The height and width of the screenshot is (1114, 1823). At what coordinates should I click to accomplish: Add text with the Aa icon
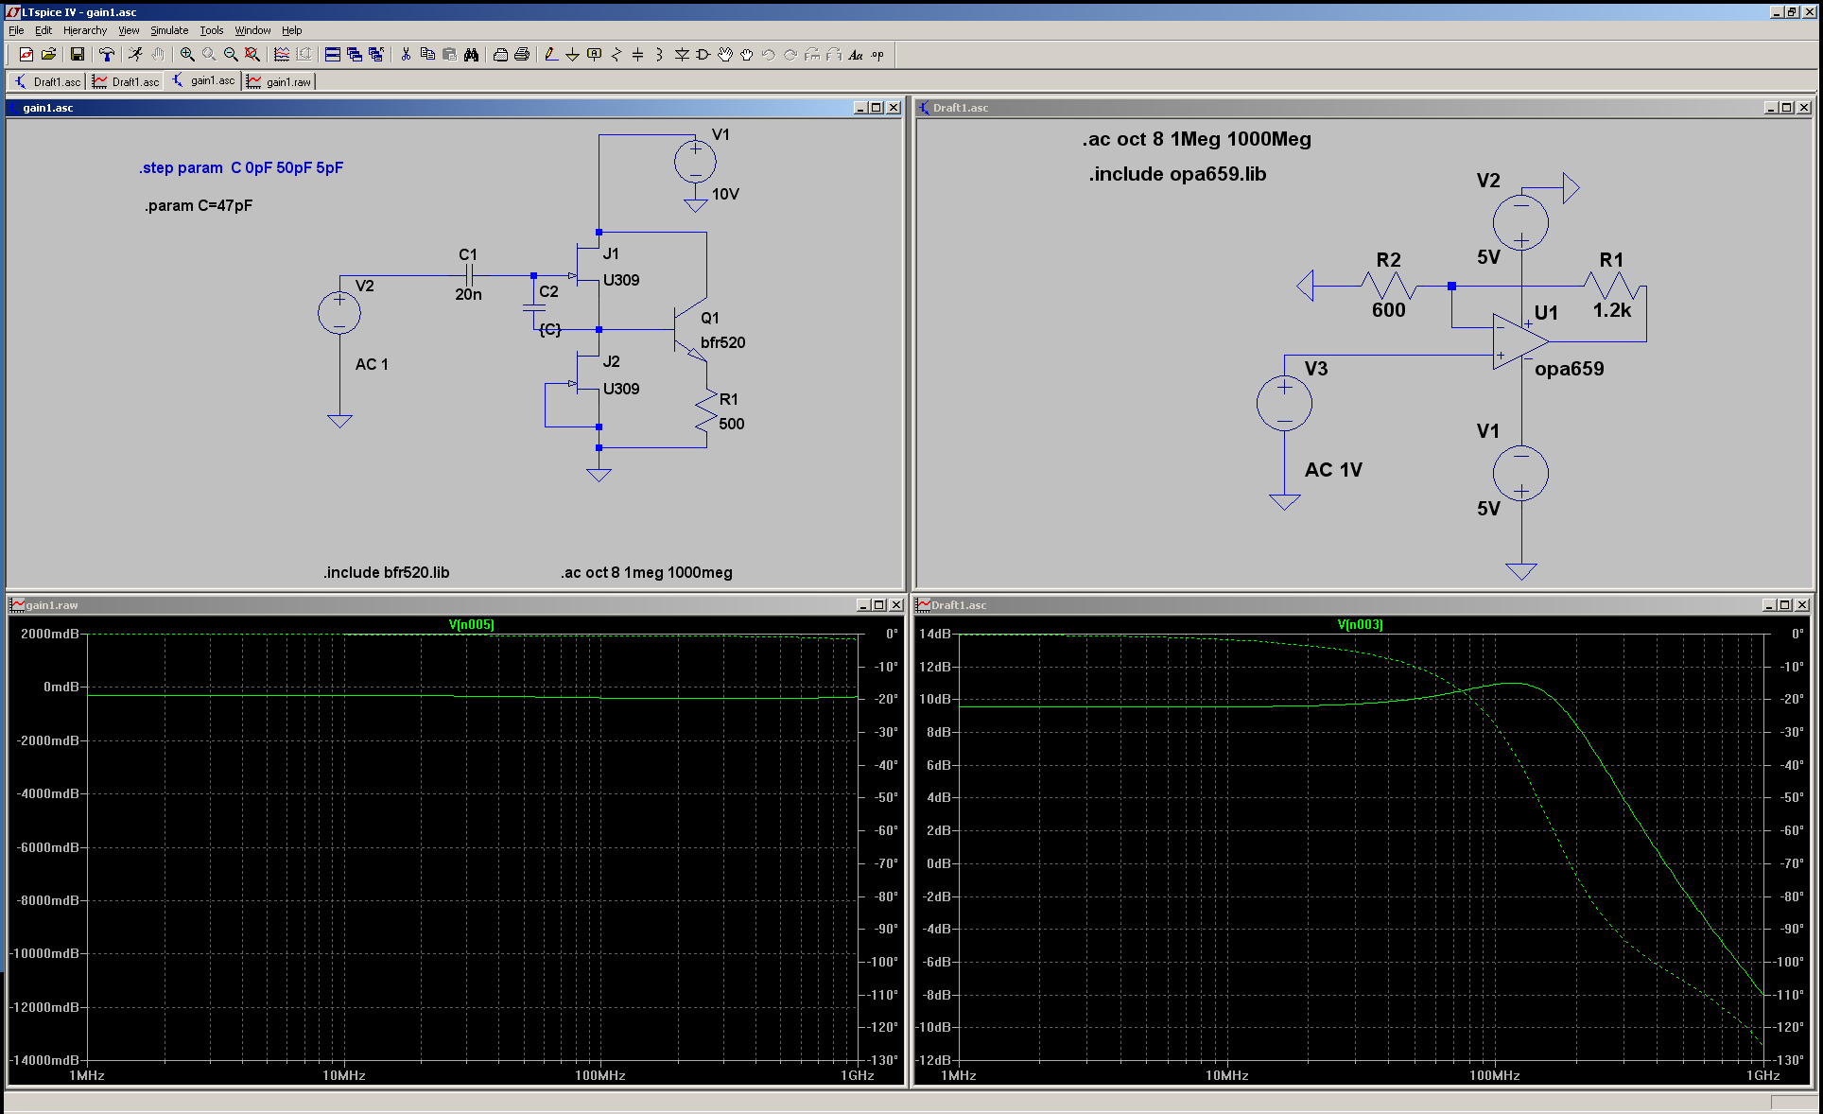click(x=856, y=55)
